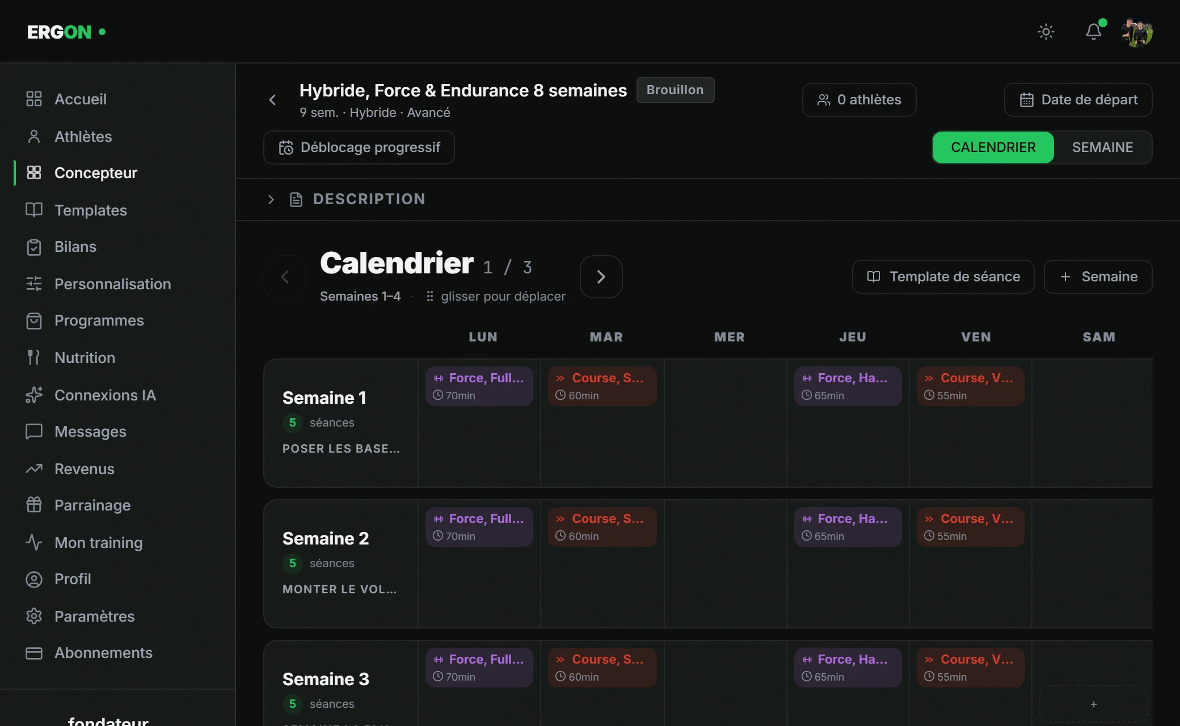Open Semaine 1 Monday Force, Full session
The height and width of the screenshot is (726, 1180).
click(x=479, y=386)
